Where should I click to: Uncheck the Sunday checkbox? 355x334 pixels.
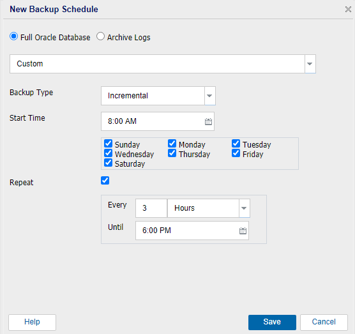click(x=108, y=144)
